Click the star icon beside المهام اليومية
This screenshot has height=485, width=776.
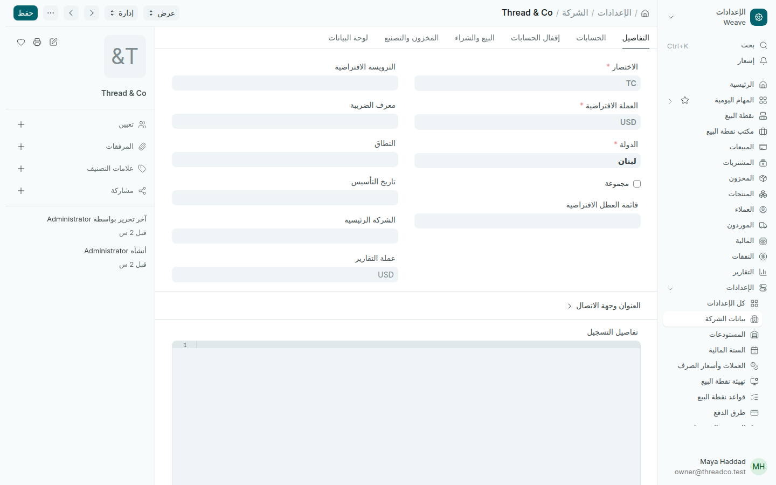pyautogui.click(x=685, y=100)
